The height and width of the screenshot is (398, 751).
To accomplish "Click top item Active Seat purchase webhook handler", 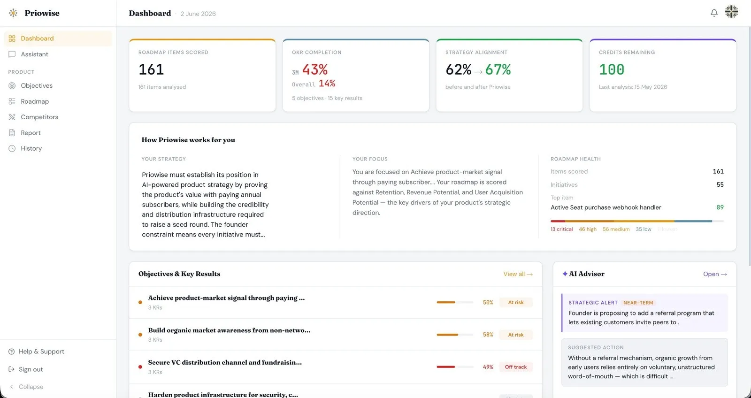I will 605,207.
